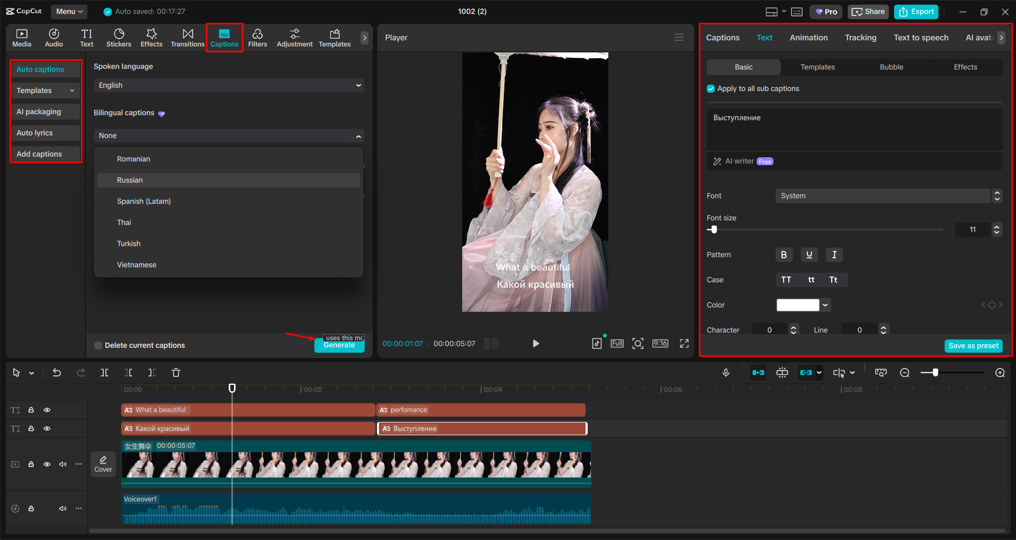Open the Stickers panel
The height and width of the screenshot is (540, 1016).
click(x=119, y=37)
